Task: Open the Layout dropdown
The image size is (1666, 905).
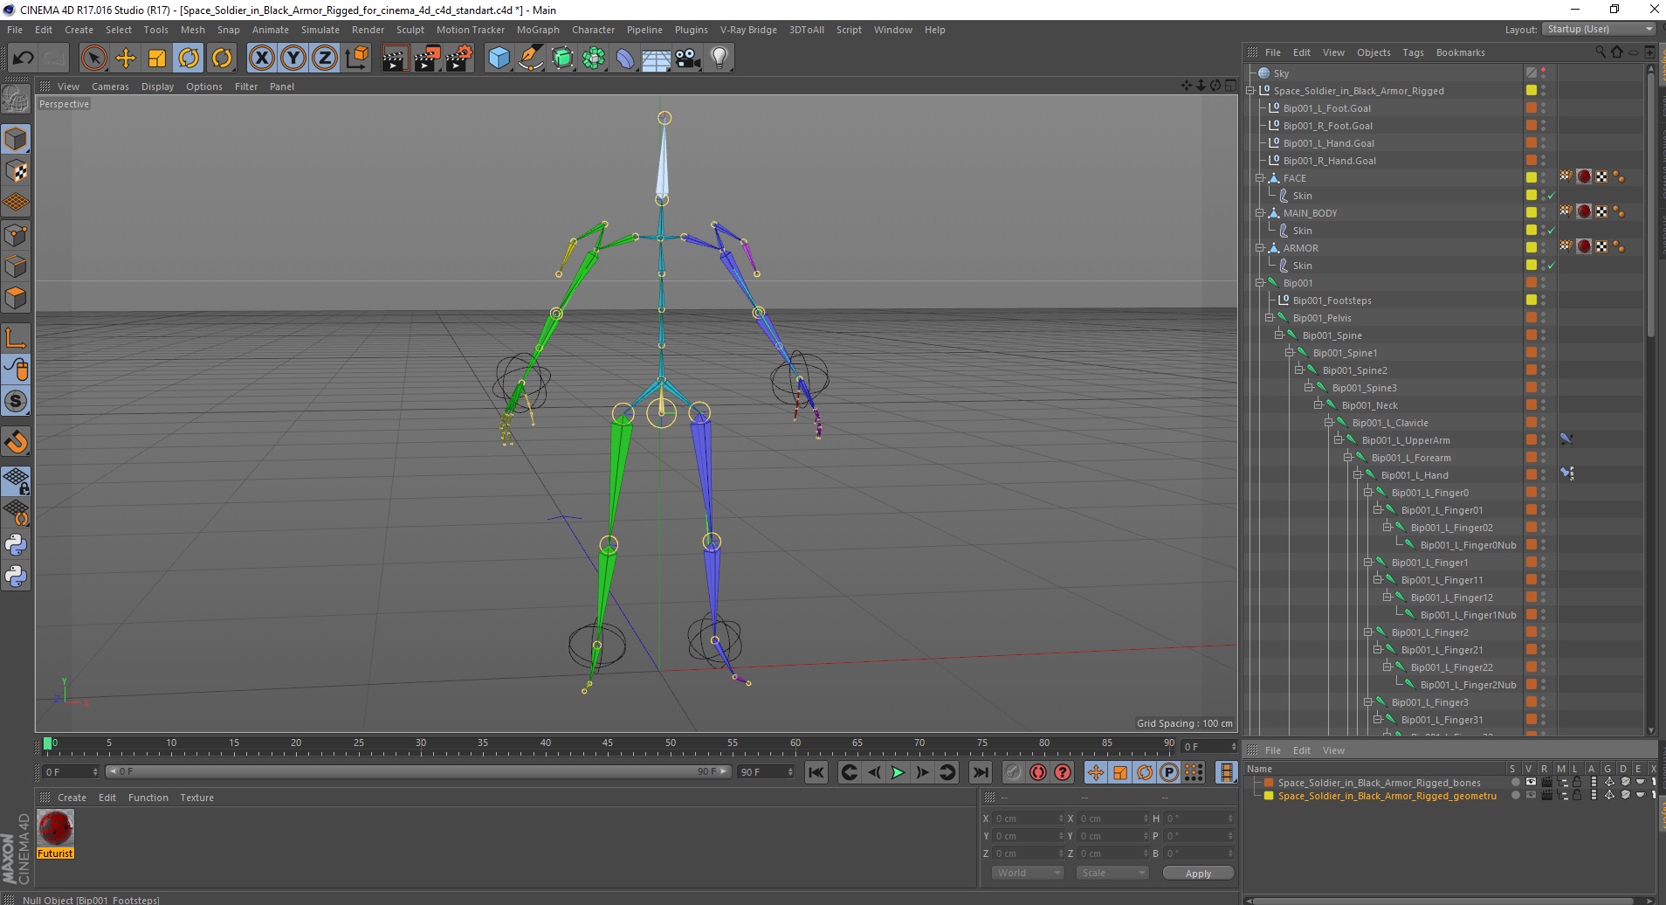Action: (1598, 30)
